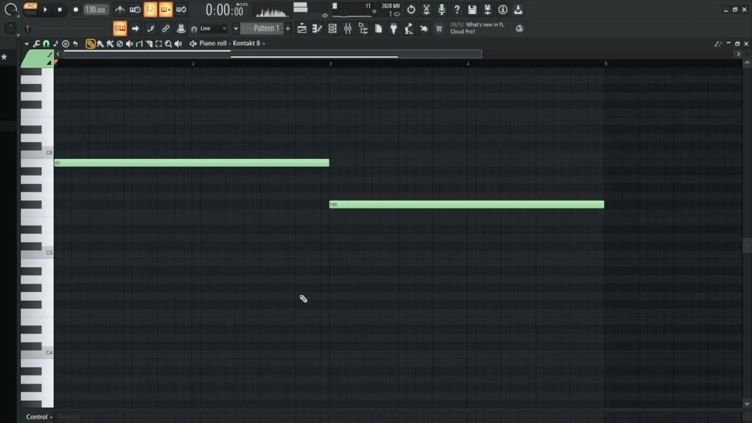Toggle wait for input to start playing
Image resolution: width=752 pixels, height=423 pixels.
click(x=135, y=9)
